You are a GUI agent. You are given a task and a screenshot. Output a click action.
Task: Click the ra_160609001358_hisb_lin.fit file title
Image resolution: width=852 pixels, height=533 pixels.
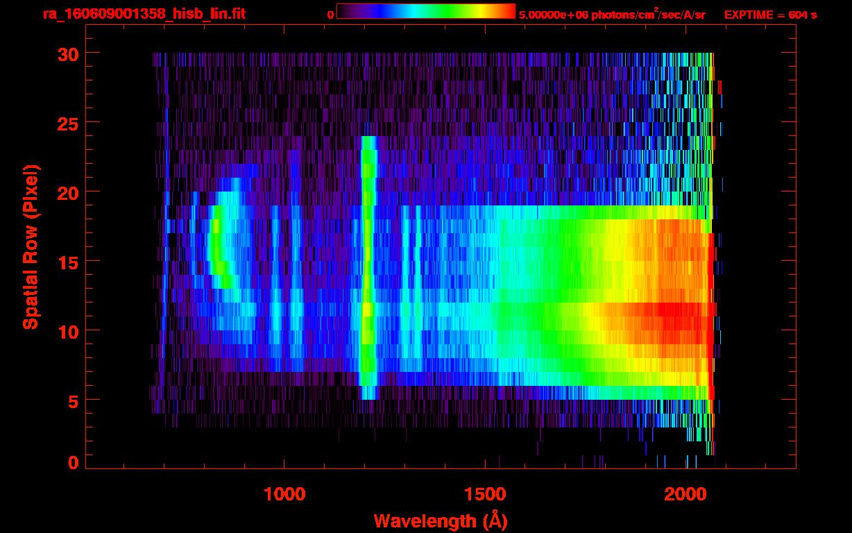click(x=143, y=14)
